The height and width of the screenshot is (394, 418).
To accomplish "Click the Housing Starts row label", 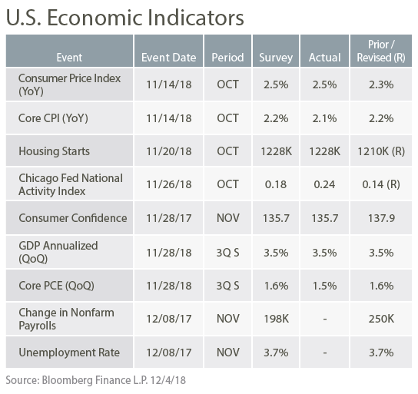I will (x=69, y=151).
